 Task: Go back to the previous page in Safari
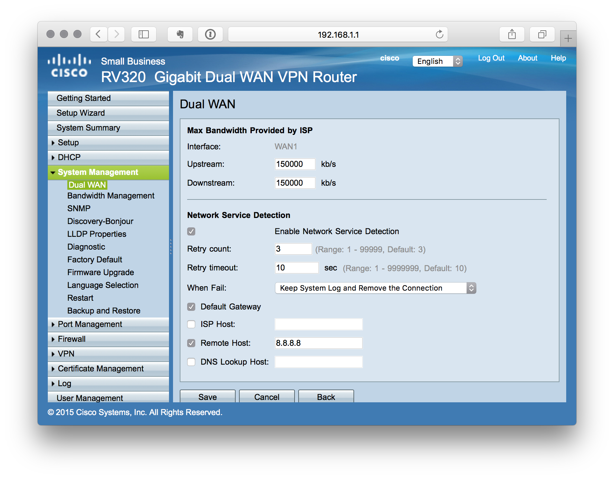click(99, 34)
